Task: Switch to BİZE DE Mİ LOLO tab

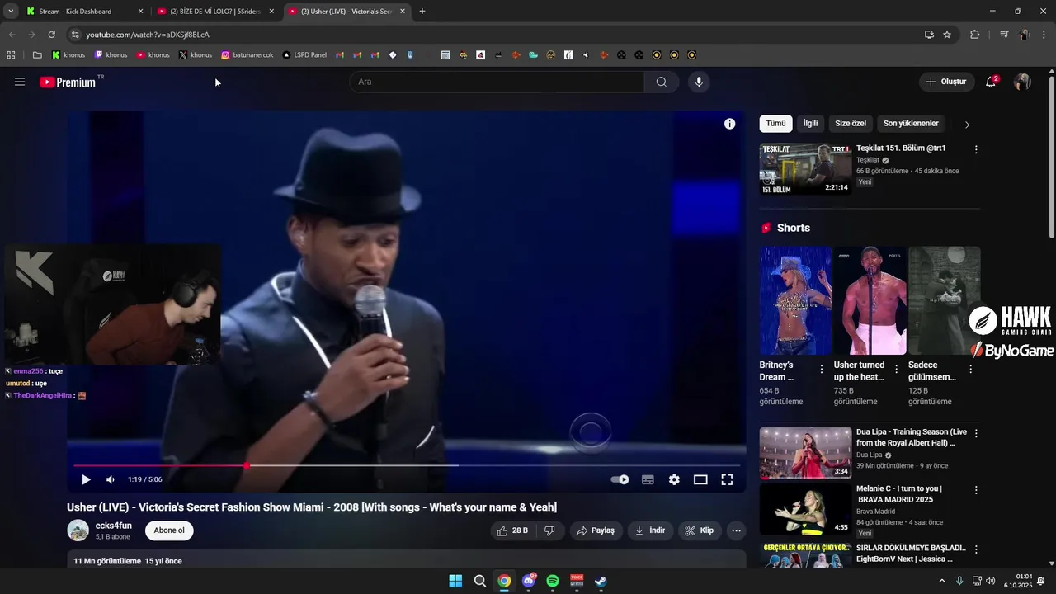Action: pos(214,12)
